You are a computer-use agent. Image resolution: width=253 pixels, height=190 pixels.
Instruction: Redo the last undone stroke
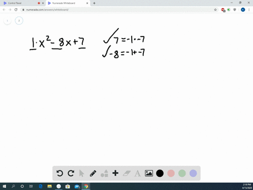point(71,173)
